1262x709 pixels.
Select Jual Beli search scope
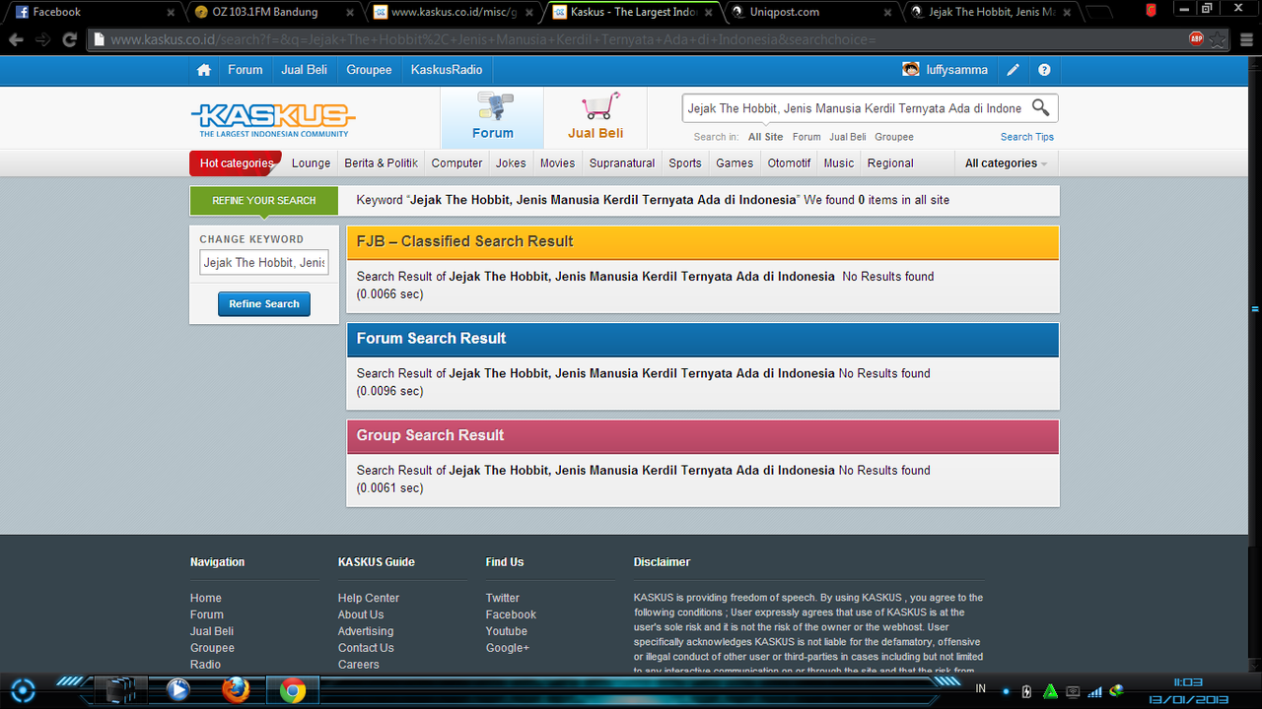click(x=848, y=137)
